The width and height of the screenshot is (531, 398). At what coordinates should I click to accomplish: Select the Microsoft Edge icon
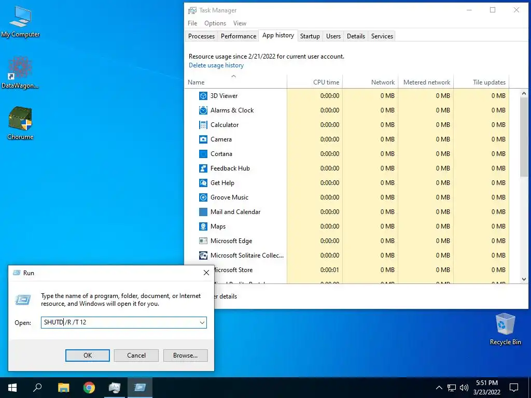(x=203, y=241)
